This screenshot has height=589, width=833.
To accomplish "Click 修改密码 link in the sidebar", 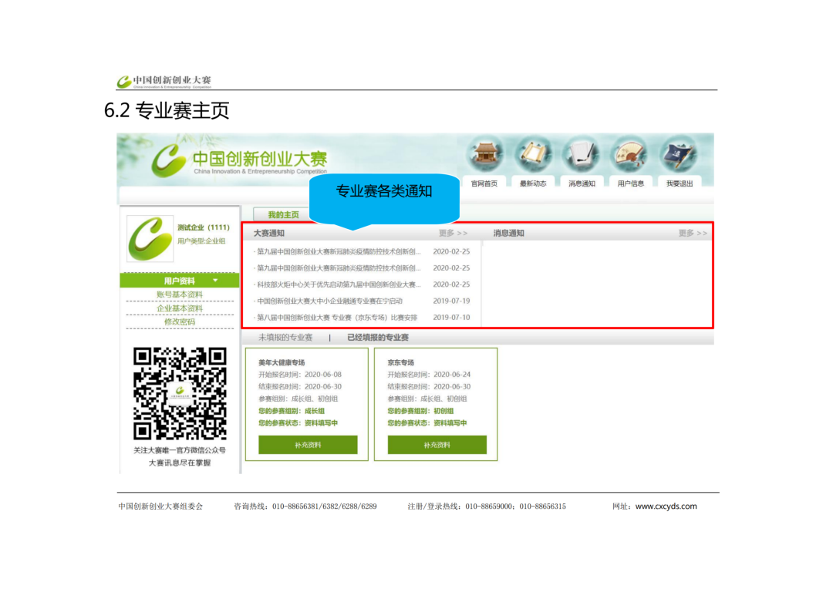I will coord(180,321).
